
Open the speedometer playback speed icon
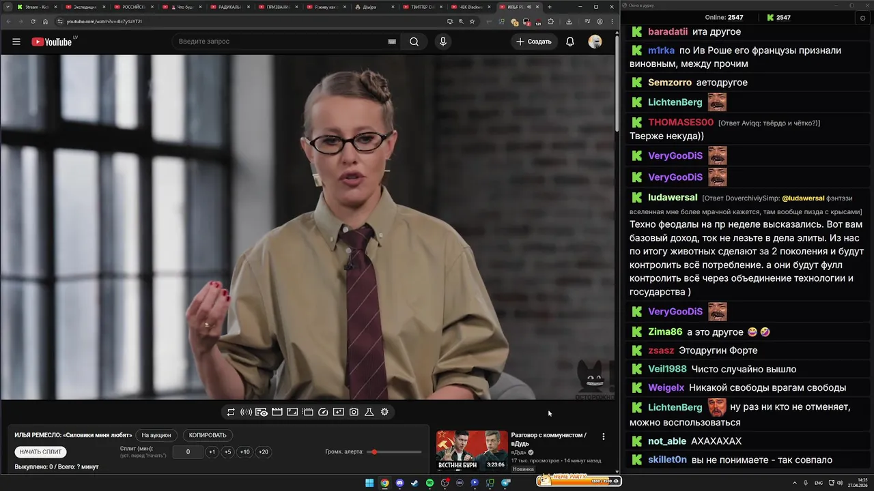pyautogui.click(x=324, y=412)
